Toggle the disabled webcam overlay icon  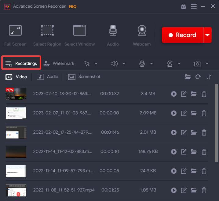click(170, 64)
